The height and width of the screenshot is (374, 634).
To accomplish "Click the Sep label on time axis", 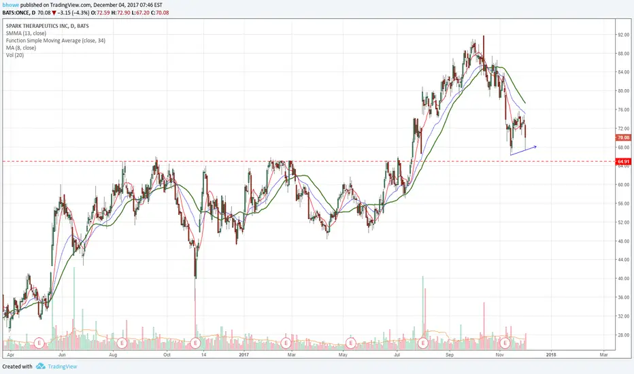I will tap(450, 355).
